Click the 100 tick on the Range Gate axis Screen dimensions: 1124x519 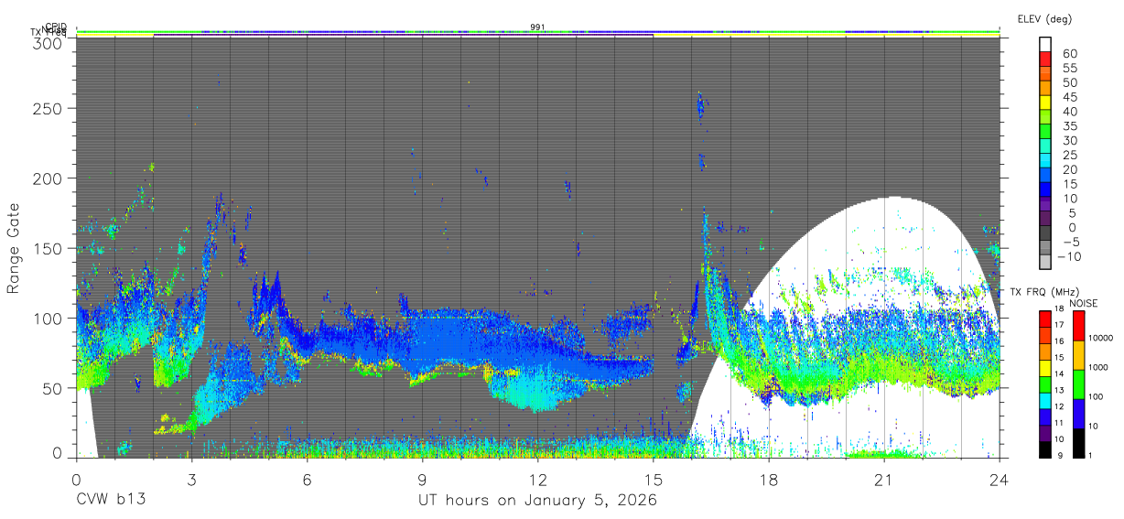tap(49, 318)
